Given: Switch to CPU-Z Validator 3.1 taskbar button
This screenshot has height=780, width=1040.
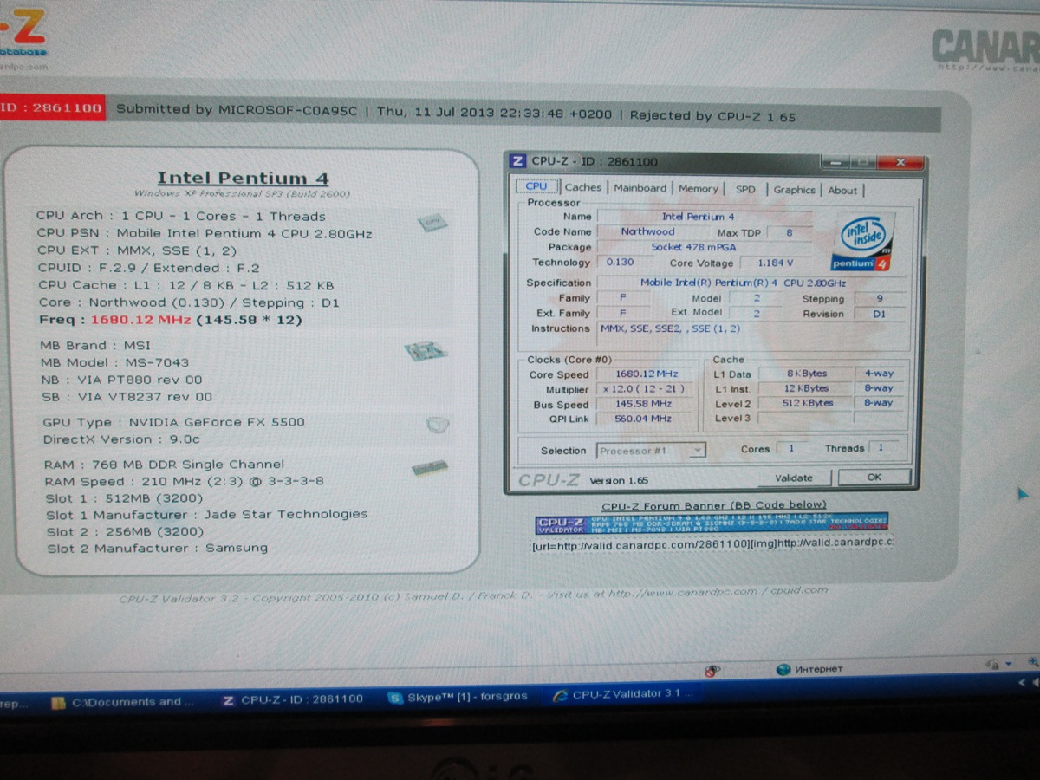Looking at the screenshot, I should point(622,694).
